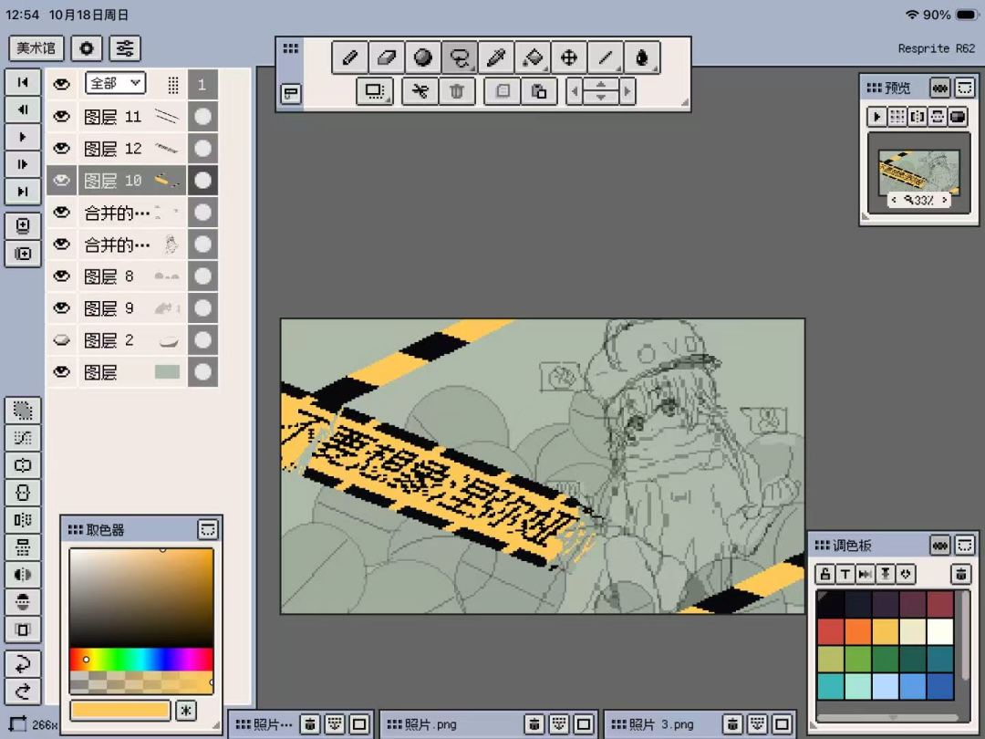Increase the preview zoom with the right arrow
Viewport: 985px width, 739px height.
[x=944, y=200]
